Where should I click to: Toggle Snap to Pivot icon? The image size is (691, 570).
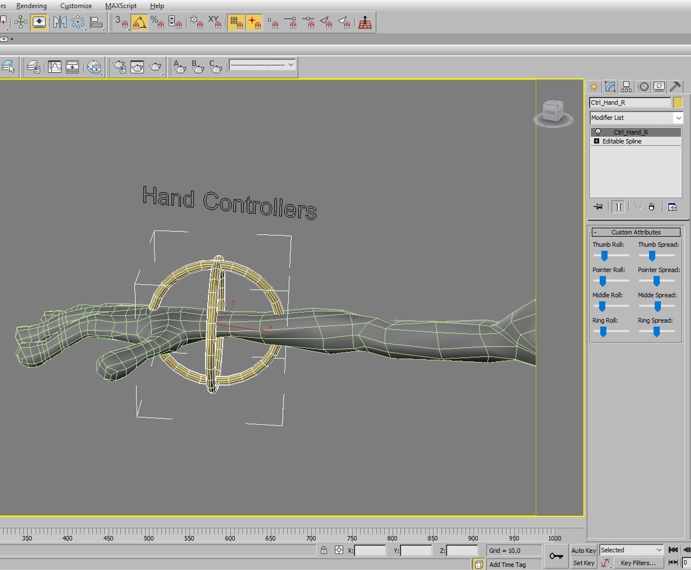254,22
